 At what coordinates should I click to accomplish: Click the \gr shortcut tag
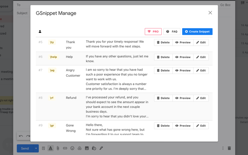[x=52, y=126]
